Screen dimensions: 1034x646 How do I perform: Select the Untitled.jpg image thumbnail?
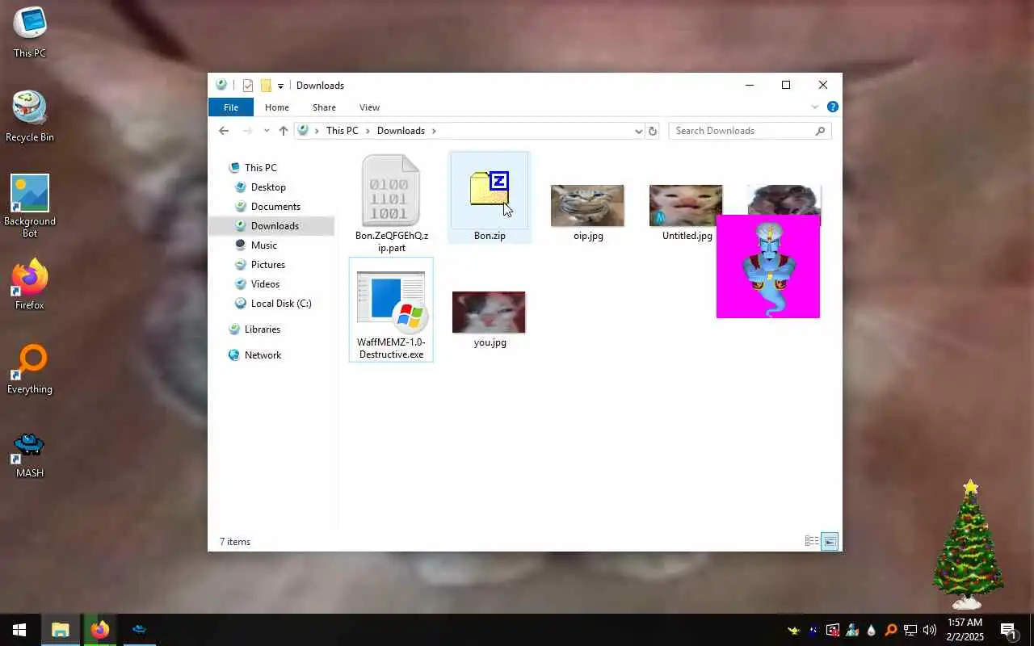coord(686,206)
